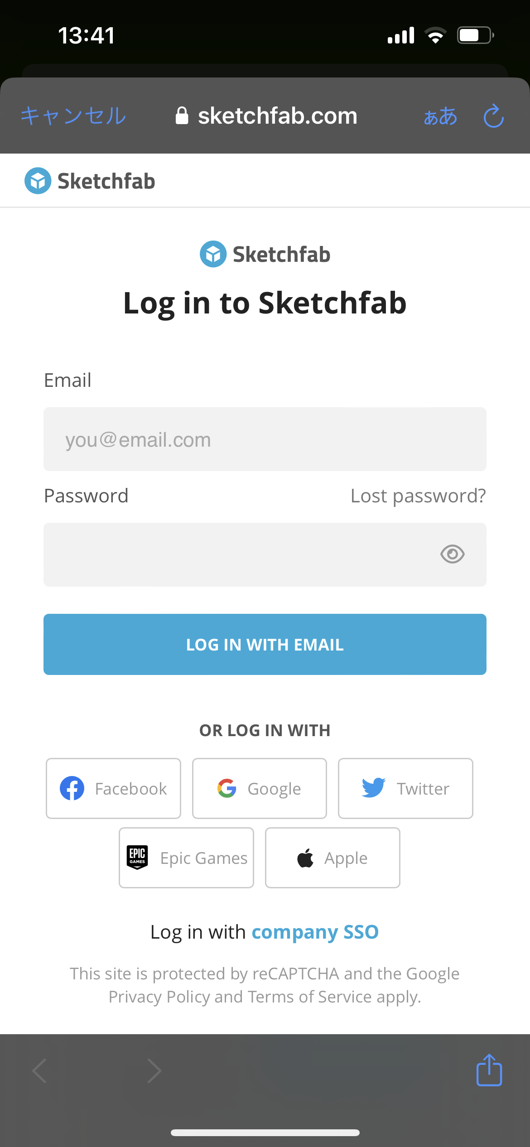Viewport: 530px width, 1147px height.
Task: Log in with Apple
Action: click(x=332, y=858)
